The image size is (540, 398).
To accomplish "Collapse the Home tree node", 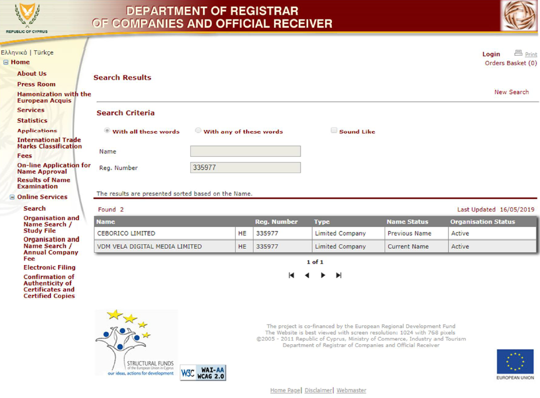I will coord(6,62).
